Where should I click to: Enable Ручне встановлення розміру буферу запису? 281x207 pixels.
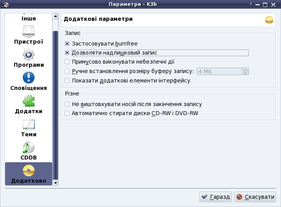click(67, 71)
